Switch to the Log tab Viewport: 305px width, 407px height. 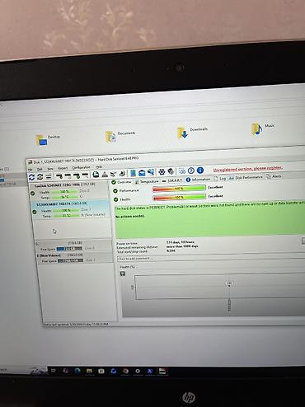[x=220, y=179]
